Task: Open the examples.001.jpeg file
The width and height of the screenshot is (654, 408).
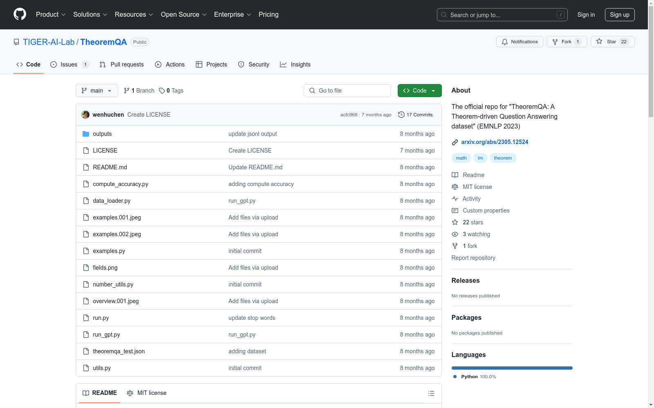Action: coord(117,217)
